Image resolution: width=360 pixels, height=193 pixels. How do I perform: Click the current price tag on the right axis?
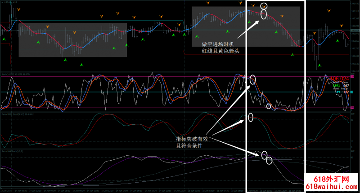click(x=353, y=108)
